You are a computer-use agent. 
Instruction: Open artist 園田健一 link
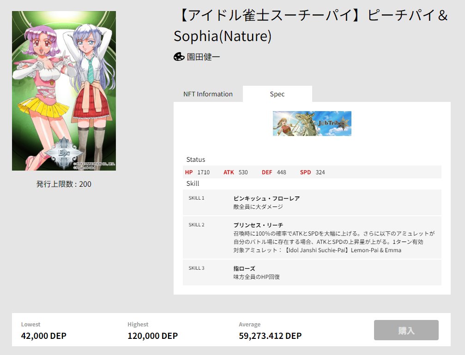click(203, 57)
